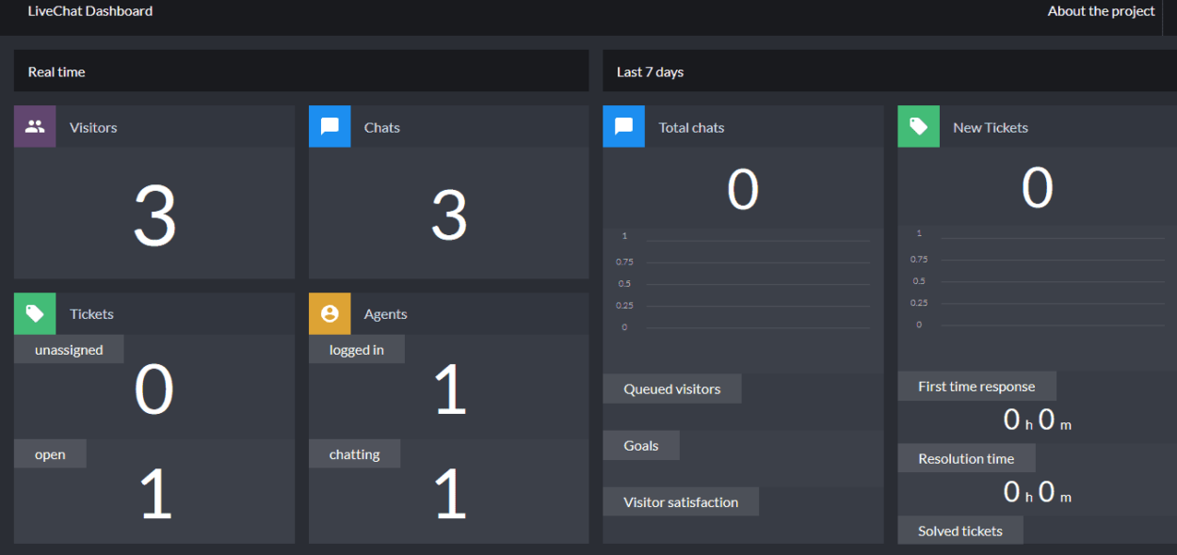Click the Total chats title text
The width and height of the screenshot is (1177, 555).
pos(692,127)
